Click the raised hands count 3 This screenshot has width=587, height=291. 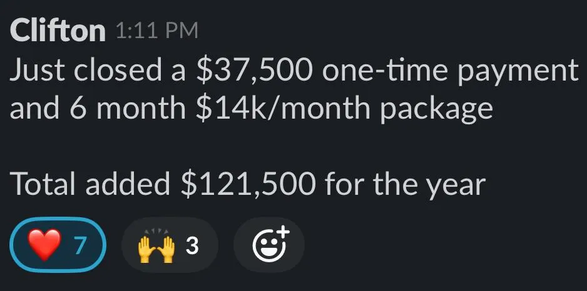point(192,246)
